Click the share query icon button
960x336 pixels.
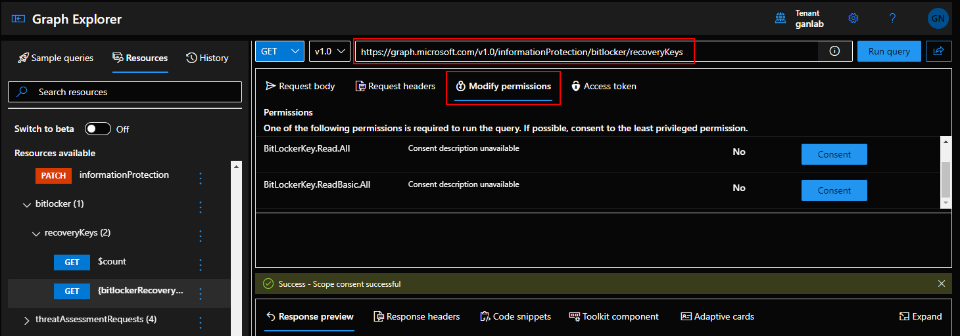click(938, 51)
